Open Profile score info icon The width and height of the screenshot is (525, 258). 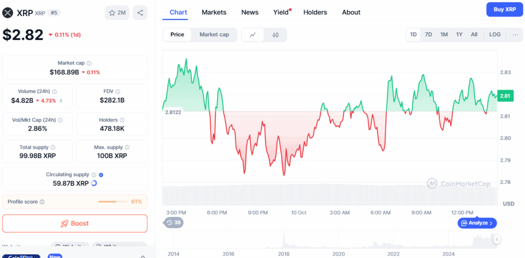pyautogui.click(x=42, y=202)
